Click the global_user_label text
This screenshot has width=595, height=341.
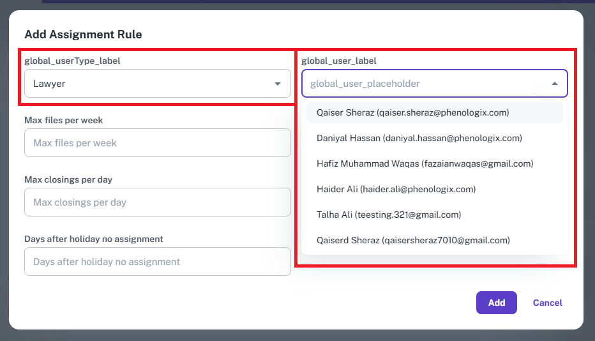(338, 61)
